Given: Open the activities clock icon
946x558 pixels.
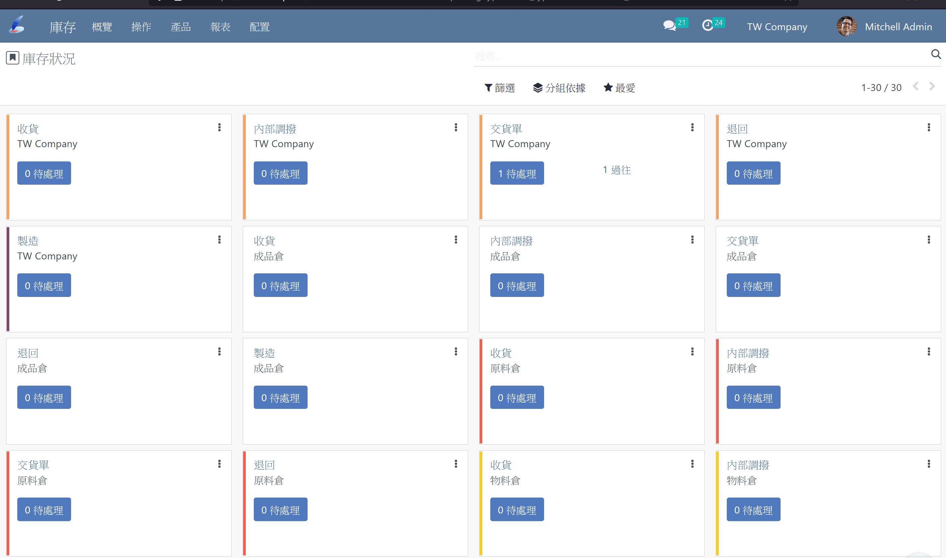Looking at the screenshot, I should (708, 26).
